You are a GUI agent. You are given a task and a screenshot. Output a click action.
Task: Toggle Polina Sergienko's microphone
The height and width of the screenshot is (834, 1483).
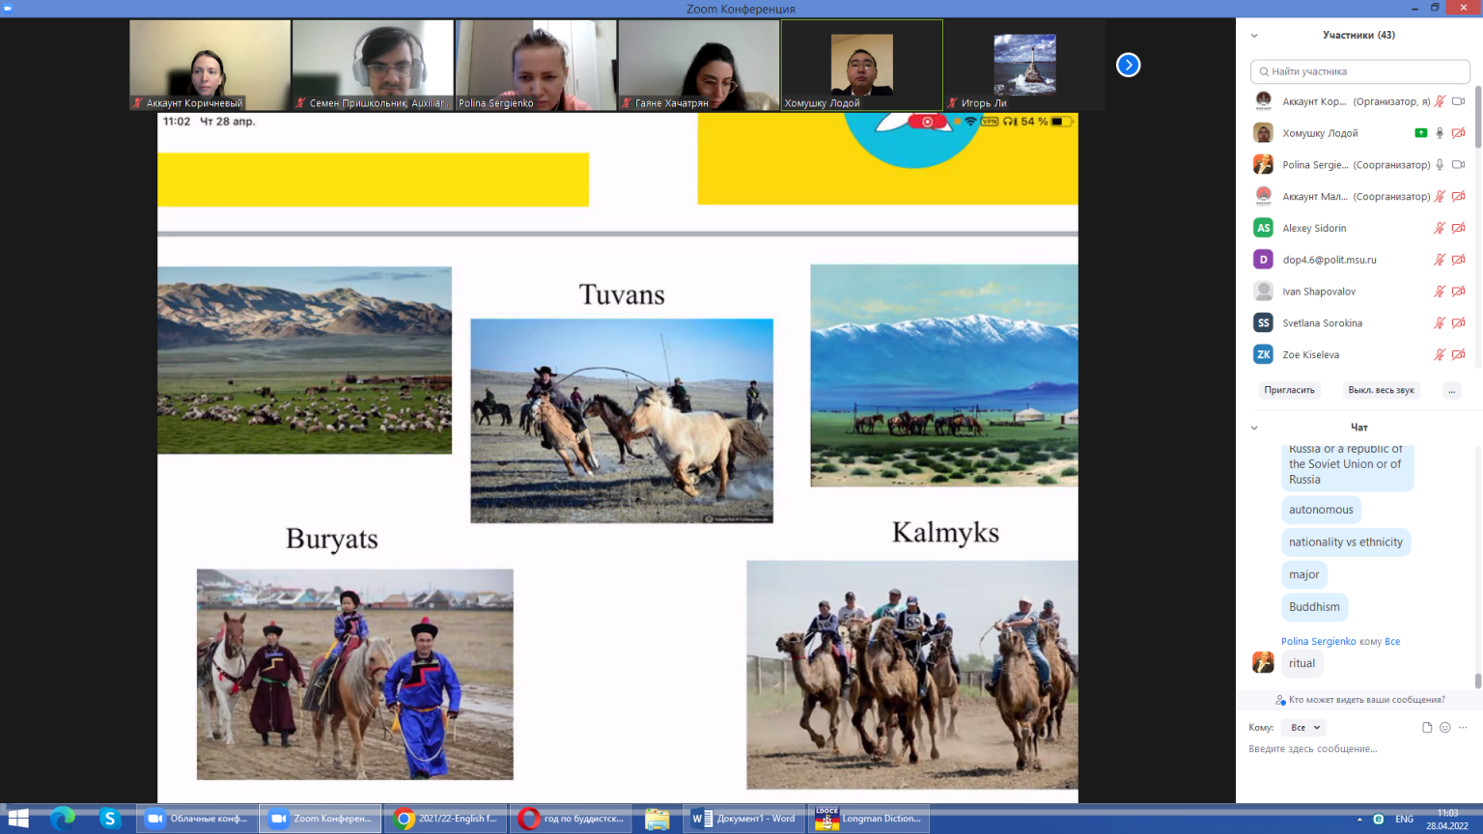pos(1440,165)
